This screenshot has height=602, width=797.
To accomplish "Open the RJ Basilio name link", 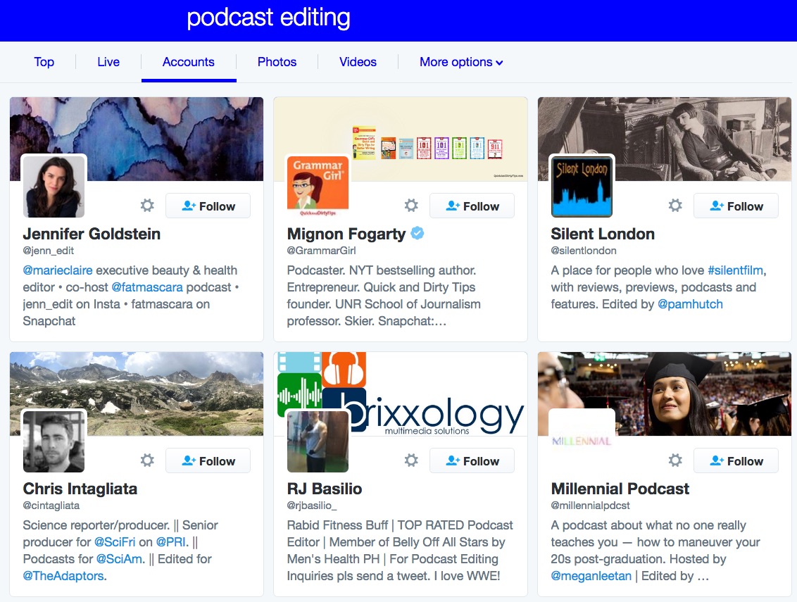I will click(325, 489).
